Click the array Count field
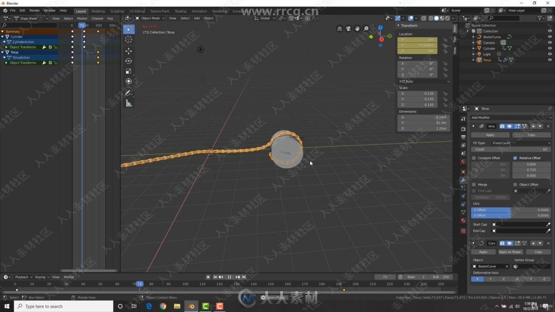This screenshot has width=555, height=312. click(x=511, y=149)
